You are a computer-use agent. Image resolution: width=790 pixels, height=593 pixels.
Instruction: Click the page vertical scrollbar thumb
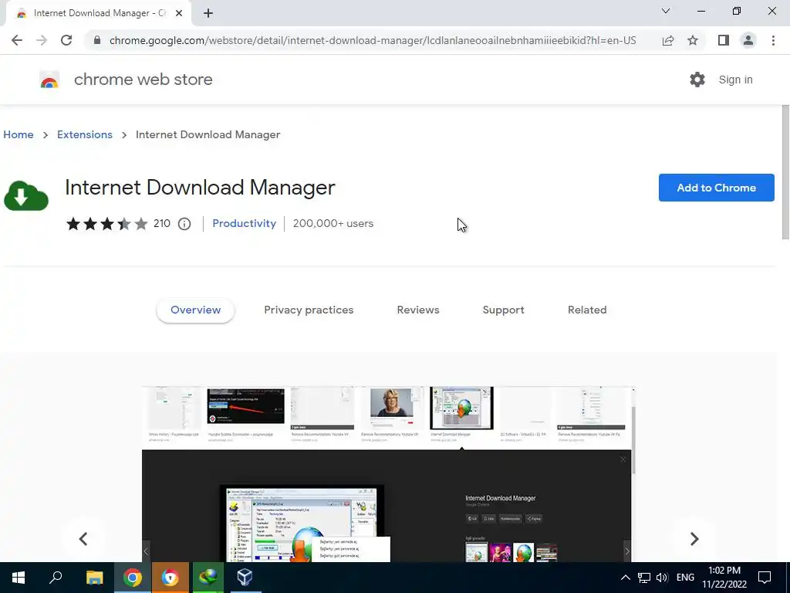(785, 172)
